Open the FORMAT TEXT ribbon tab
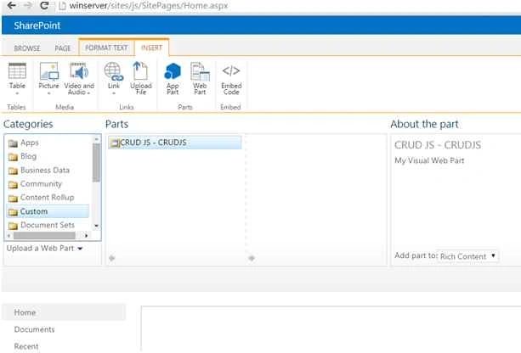This screenshot has width=521, height=353. click(106, 48)
